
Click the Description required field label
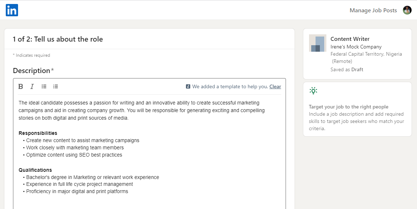(x=33, y=71)
